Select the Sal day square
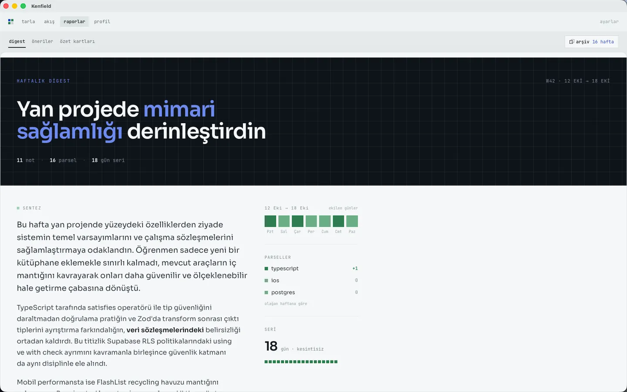 pyautogui.click(x=284, y=221)
